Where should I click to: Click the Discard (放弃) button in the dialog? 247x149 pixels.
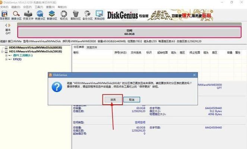[x=113, y=99]
